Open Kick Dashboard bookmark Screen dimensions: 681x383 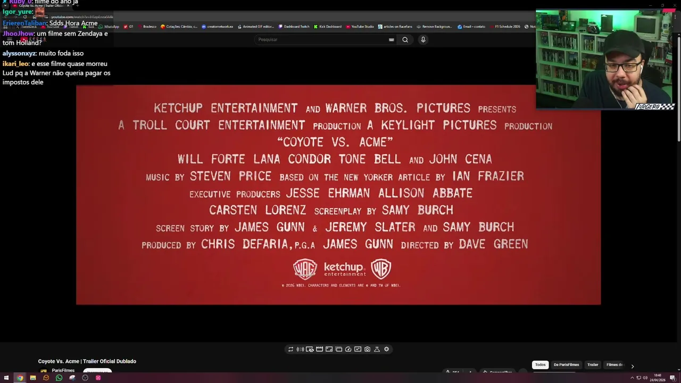coord(328,27)
